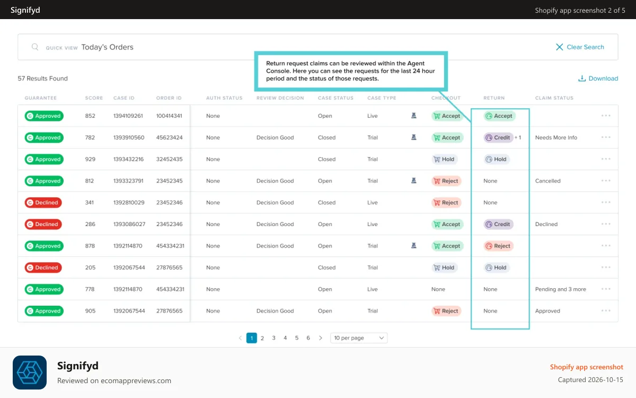Click return Credit badge in score 286 row

tap(498, 224)
